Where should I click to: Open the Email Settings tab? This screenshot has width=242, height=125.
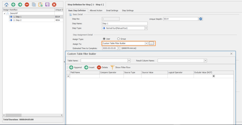click(112, 11)
